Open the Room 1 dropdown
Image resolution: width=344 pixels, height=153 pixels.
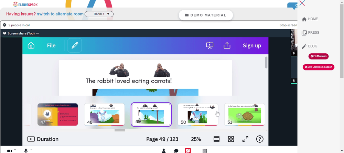point(99,14)
